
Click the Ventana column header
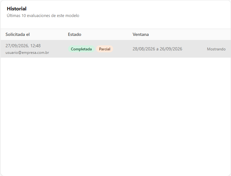click(141, 34)
